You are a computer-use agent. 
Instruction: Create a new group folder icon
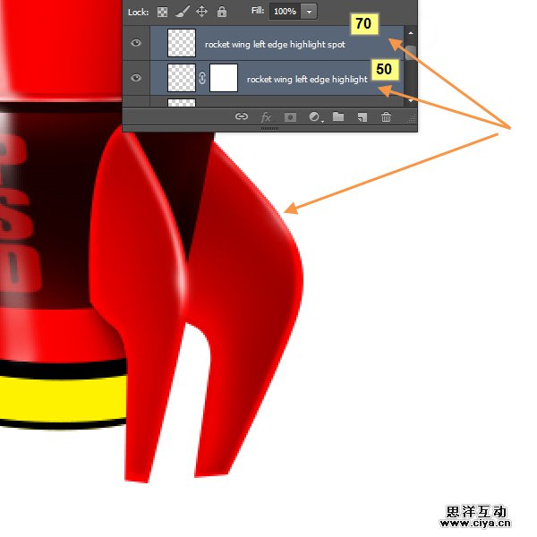click(x=338, y=116)
